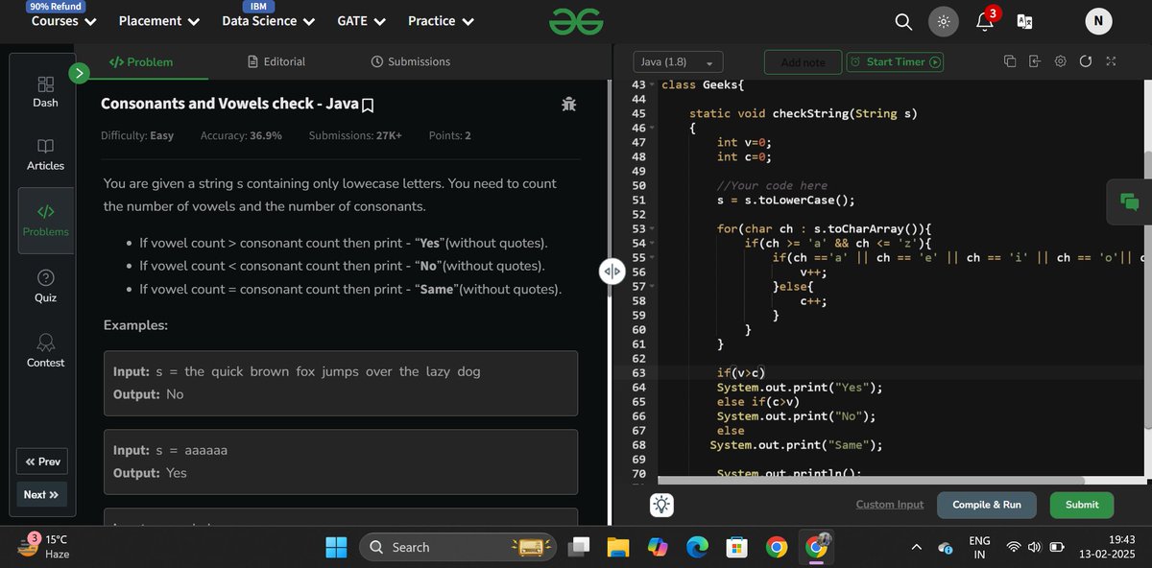This screenshot has width=1152, height=568.
Task: Reset code with the refresh icon
Action: click(1086, 61)
